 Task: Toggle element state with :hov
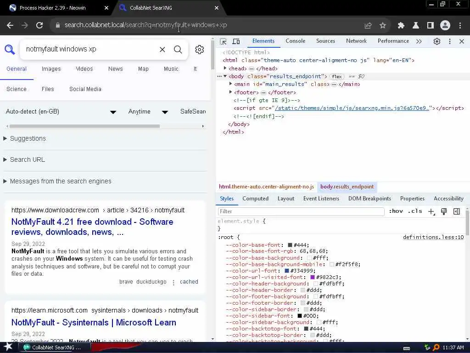coord(396,211)
